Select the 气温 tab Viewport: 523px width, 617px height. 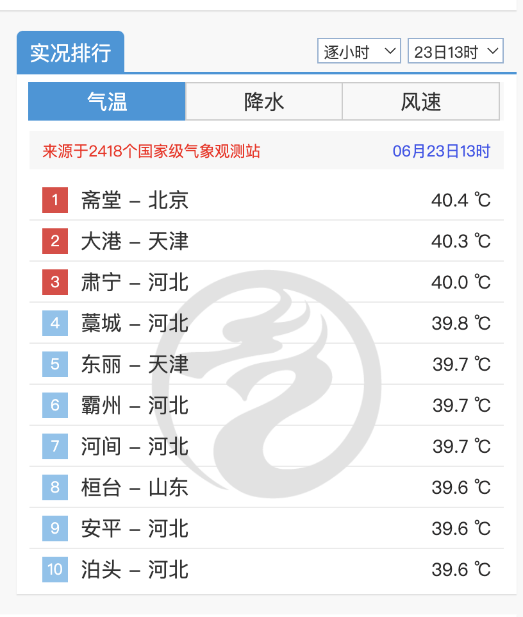(106, 101)
